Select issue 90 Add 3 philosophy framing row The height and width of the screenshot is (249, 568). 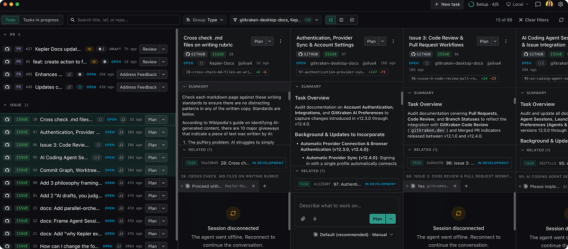pyautogui.click(x=88, y=183)
